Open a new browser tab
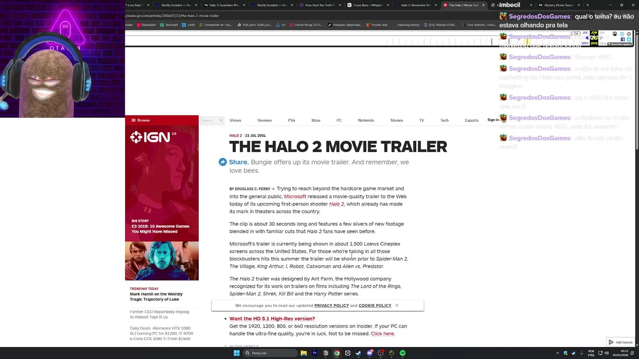The image size is (639, 359). [x=588, y=5]
